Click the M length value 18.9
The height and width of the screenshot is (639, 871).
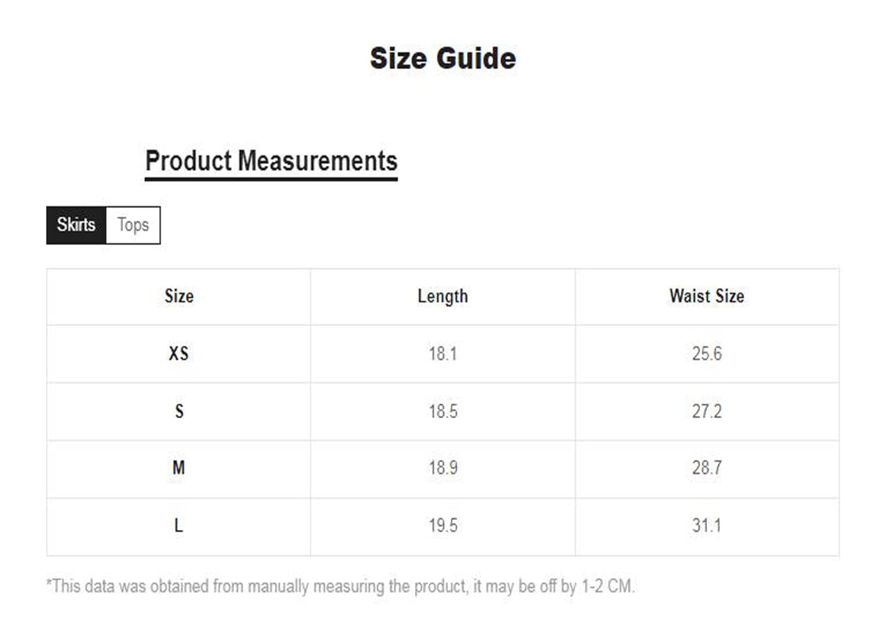pyautogui.click(x=442, y=468)
